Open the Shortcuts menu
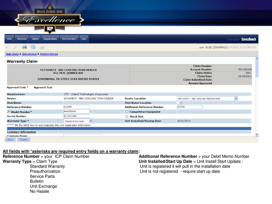This screenshot has width=272, height=204. point(22,39)
